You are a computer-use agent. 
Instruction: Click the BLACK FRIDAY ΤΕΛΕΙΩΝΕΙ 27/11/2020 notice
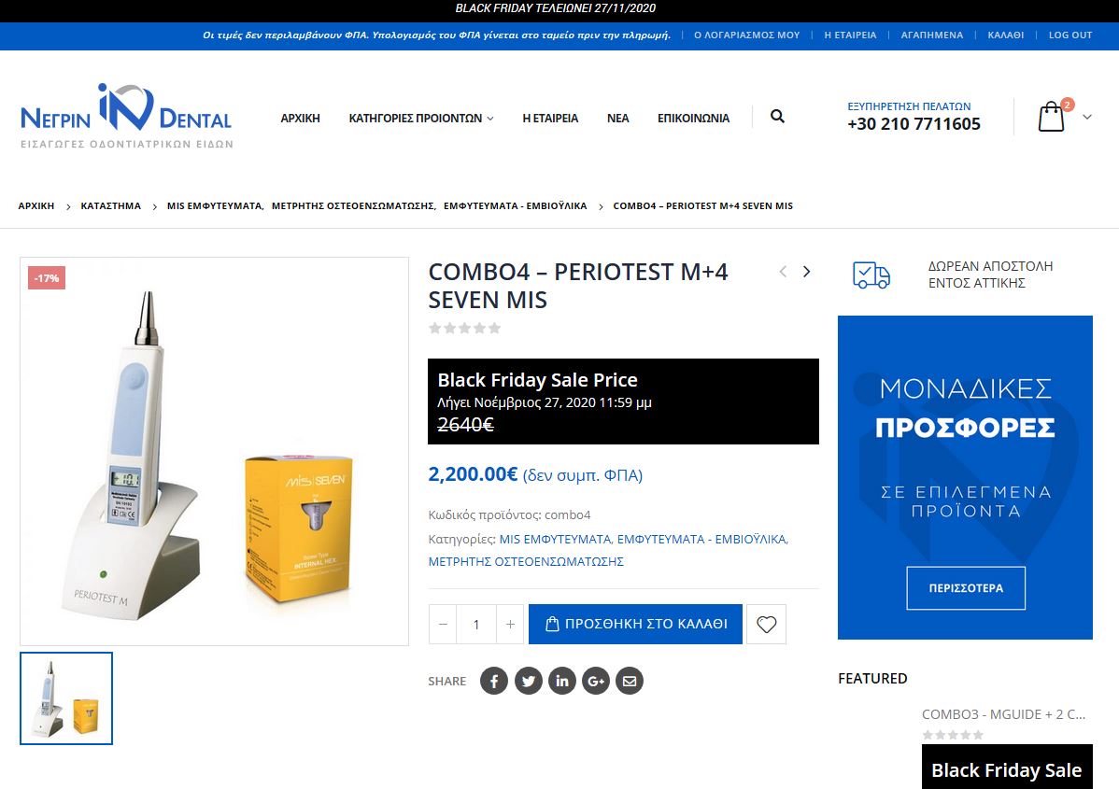coord(555,8)
